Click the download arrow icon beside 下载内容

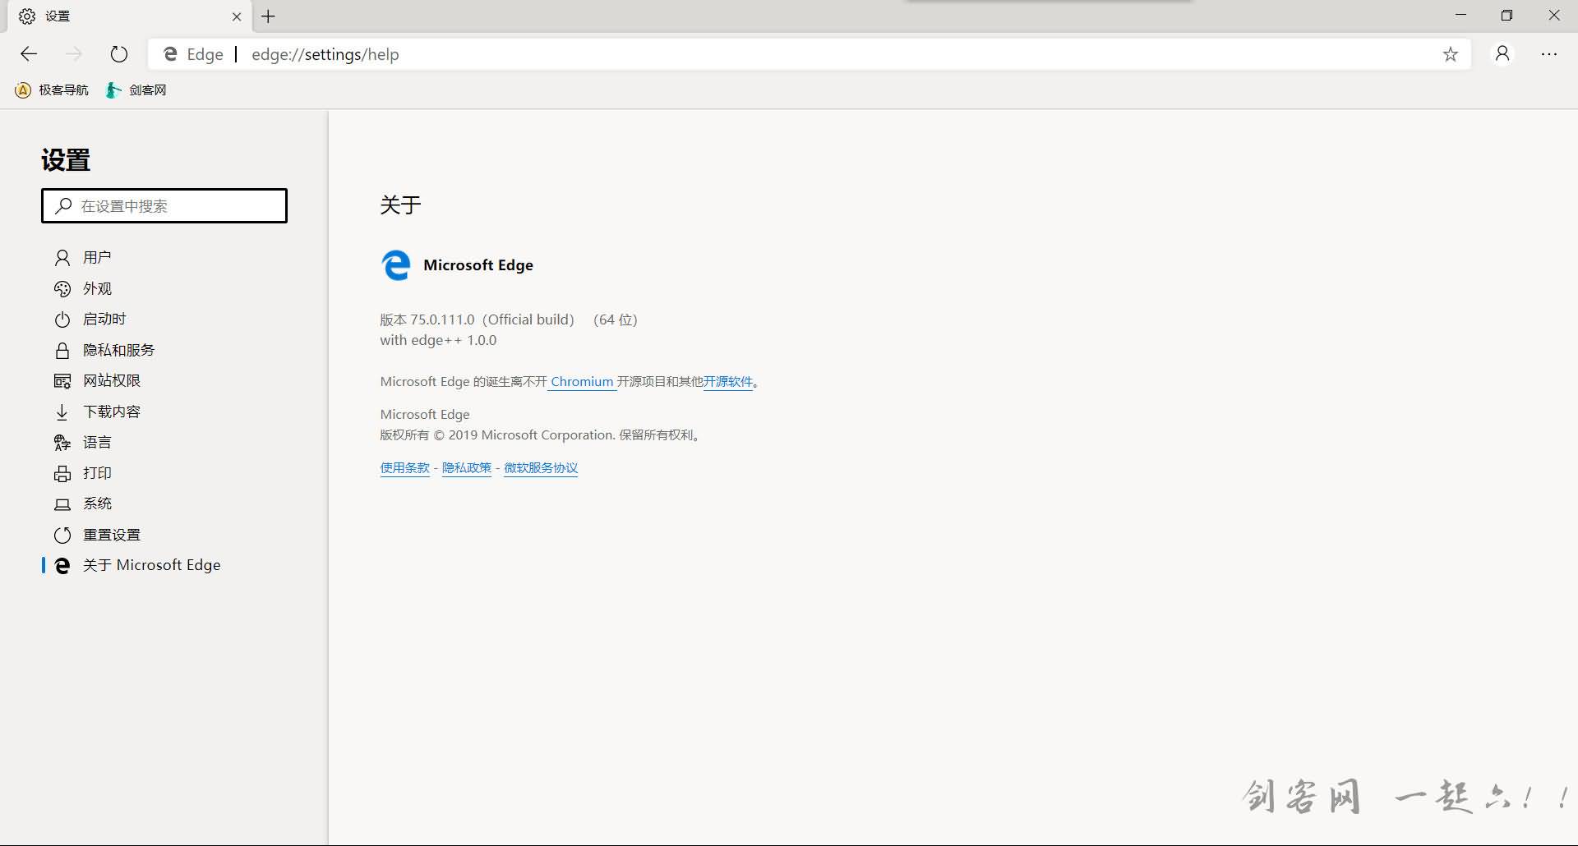tap(62, 412)
